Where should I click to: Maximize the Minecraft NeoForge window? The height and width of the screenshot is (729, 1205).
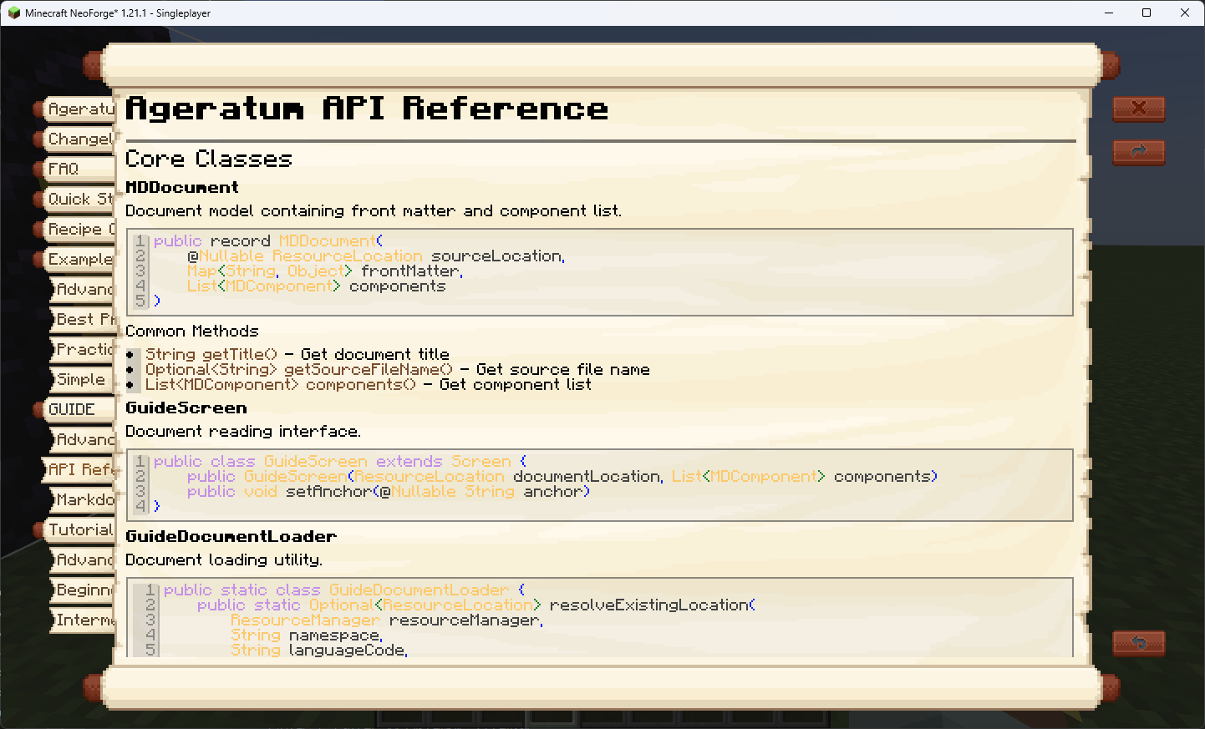(x=1147, y=13)
